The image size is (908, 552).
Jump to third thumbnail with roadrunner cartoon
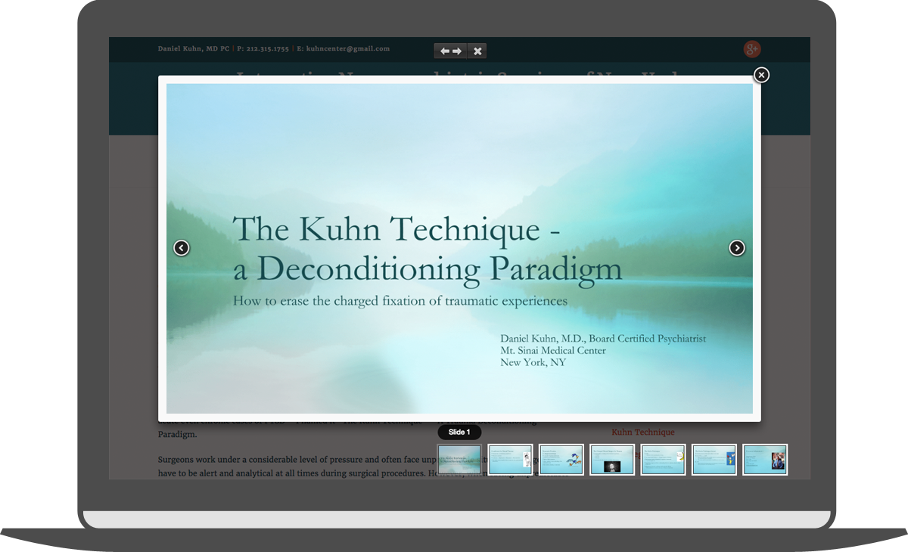pyautogui.click(x=561, y=460)
